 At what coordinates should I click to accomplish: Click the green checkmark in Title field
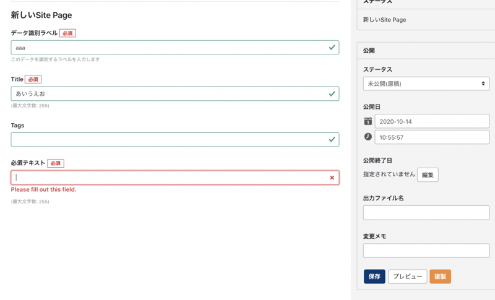click(332, 93)
